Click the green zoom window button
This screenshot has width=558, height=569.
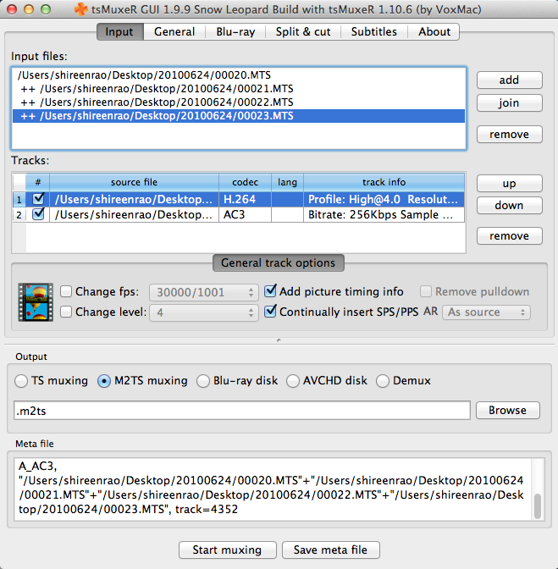(x=46, y=9)
